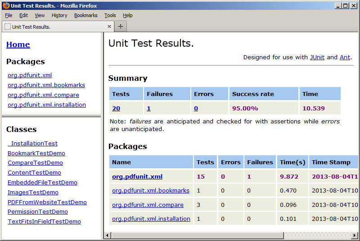Go to the Home link
The width and height of the screenshot is (360, 241).
[18, 44]
